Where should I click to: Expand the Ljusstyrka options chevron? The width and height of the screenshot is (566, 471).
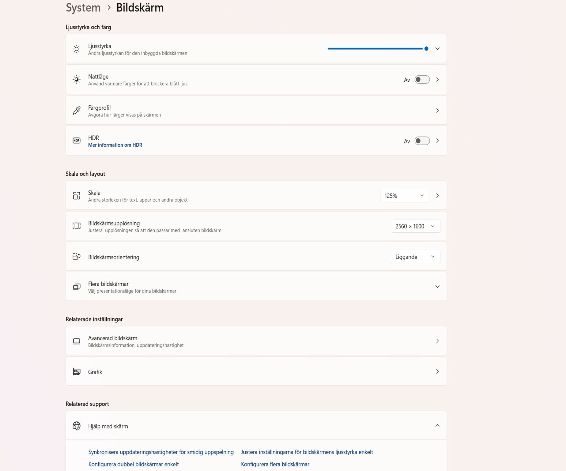click(437, 49)
